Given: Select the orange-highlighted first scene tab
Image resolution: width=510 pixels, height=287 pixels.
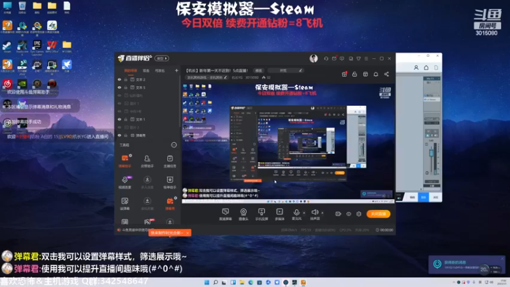Looking at the screenshot, I should (x=131, y=70).
